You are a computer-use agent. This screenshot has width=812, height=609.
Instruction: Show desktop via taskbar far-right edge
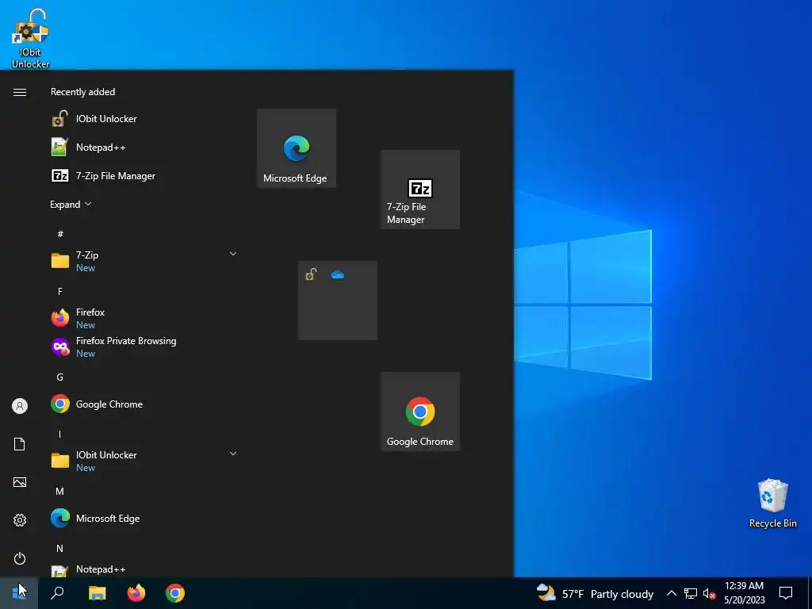(x=810, y=593)
